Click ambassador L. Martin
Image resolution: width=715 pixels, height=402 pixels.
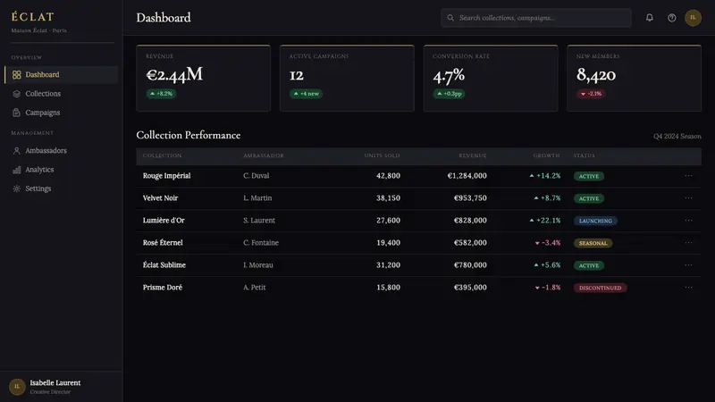[x=257, y=197]
